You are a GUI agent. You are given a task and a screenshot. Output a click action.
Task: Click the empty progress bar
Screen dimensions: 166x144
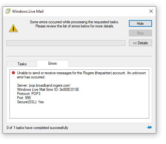point(66,43)
